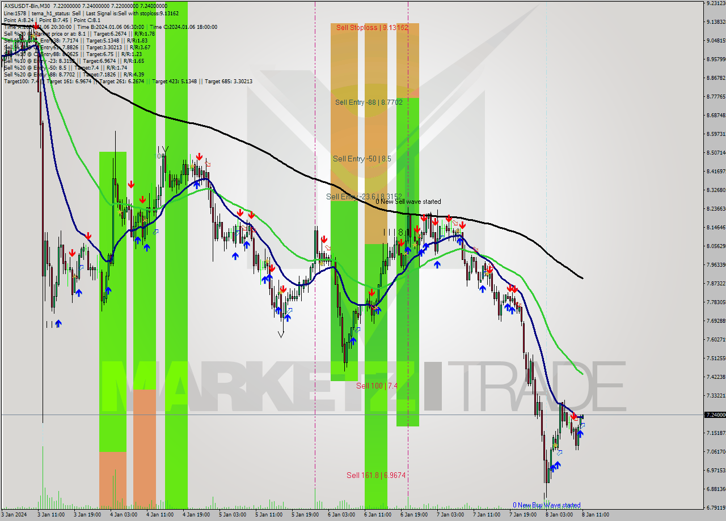Screen dimensions: 726x521
Task: Click the 'Sell 100 | 7.4' level label
Action: pos(377,386)
